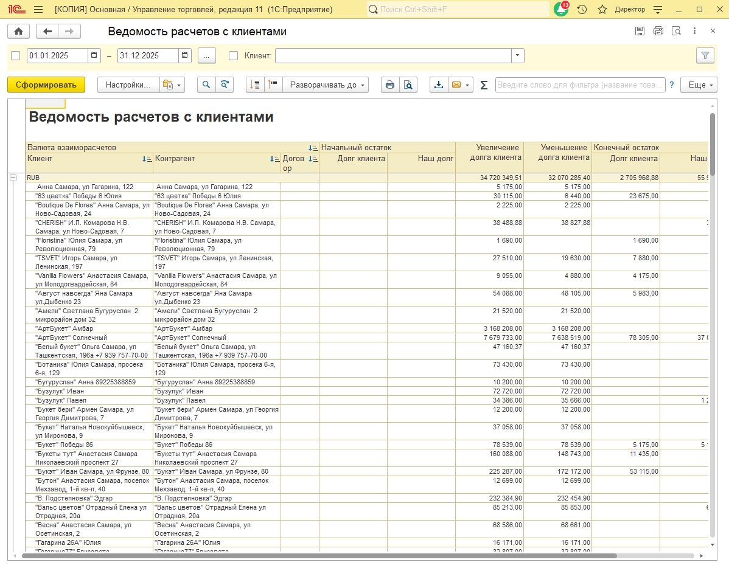Select the "Бузулук" Иван client cell
Viewport: 729px width, 568px height.
tap(89, 392)
